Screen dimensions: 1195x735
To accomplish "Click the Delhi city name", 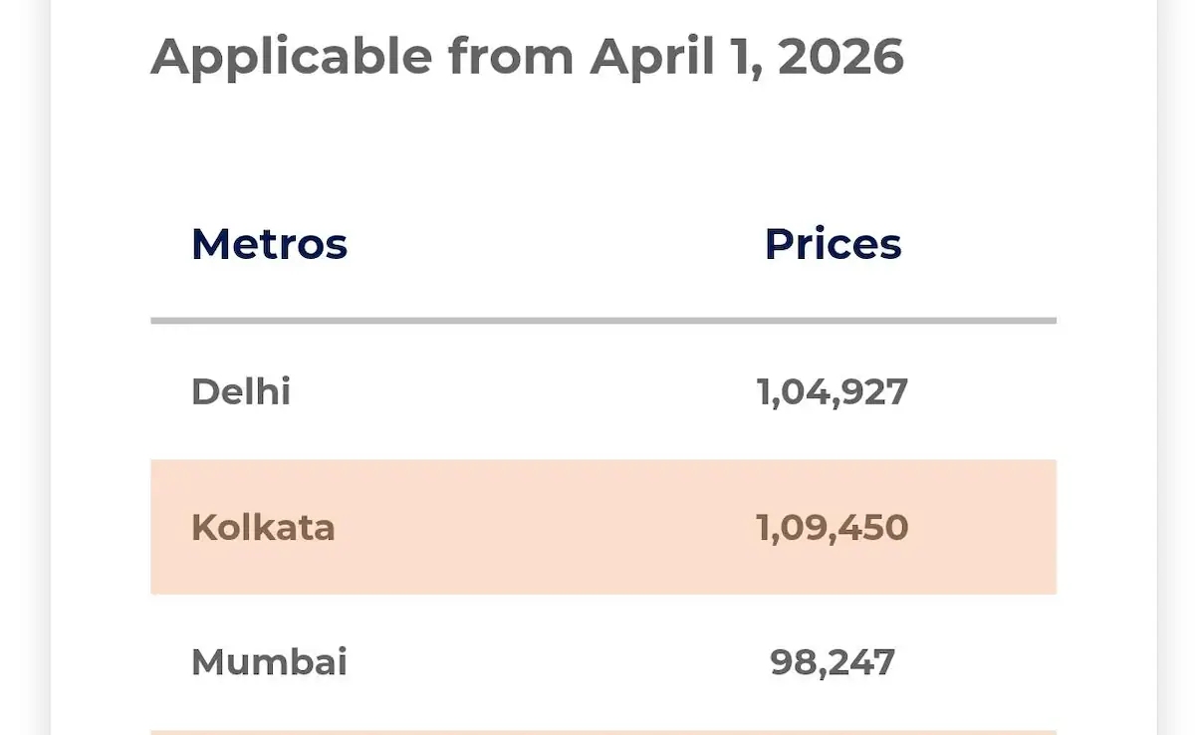I will pos(241,391).
